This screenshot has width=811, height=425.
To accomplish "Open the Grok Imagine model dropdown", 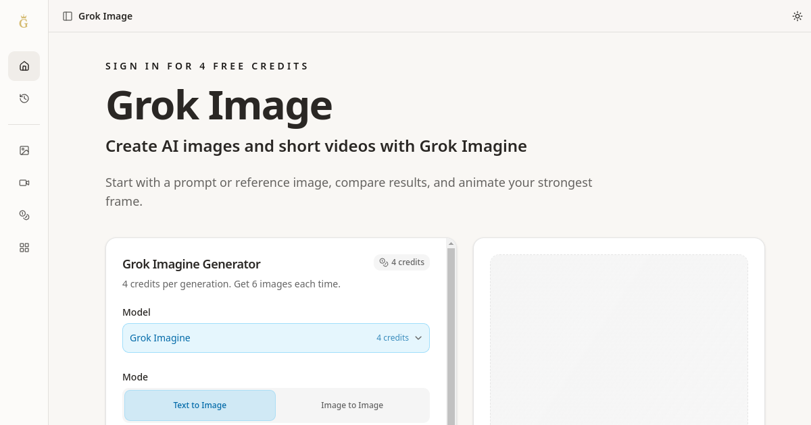I will (276, 338).
